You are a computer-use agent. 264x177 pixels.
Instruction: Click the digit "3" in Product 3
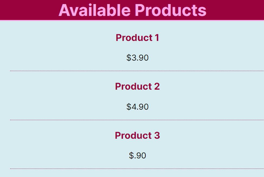click(x=157, y=135)
